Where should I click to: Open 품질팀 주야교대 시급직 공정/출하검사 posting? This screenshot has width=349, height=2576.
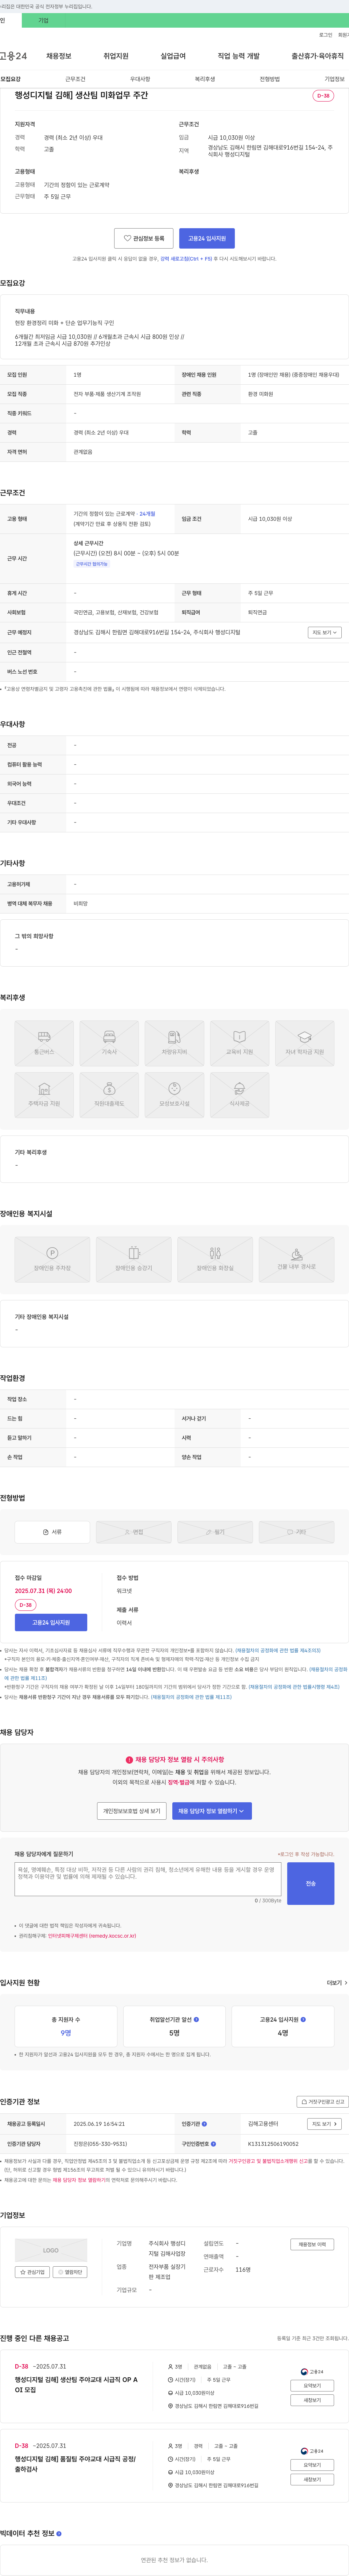click(x=75, y=2463)
